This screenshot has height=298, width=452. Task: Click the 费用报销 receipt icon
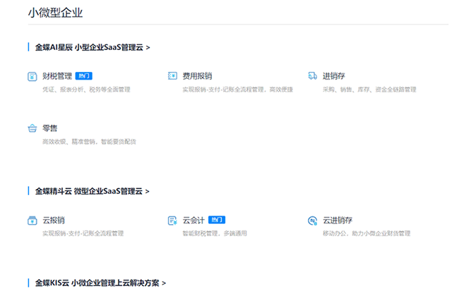[x=172, y=76]
